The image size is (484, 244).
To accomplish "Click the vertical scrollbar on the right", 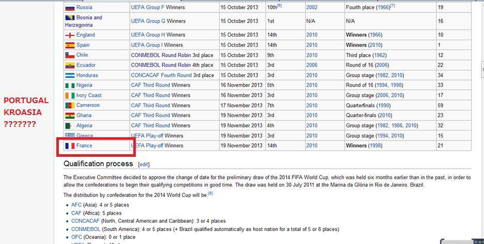I will pos(482,69).
